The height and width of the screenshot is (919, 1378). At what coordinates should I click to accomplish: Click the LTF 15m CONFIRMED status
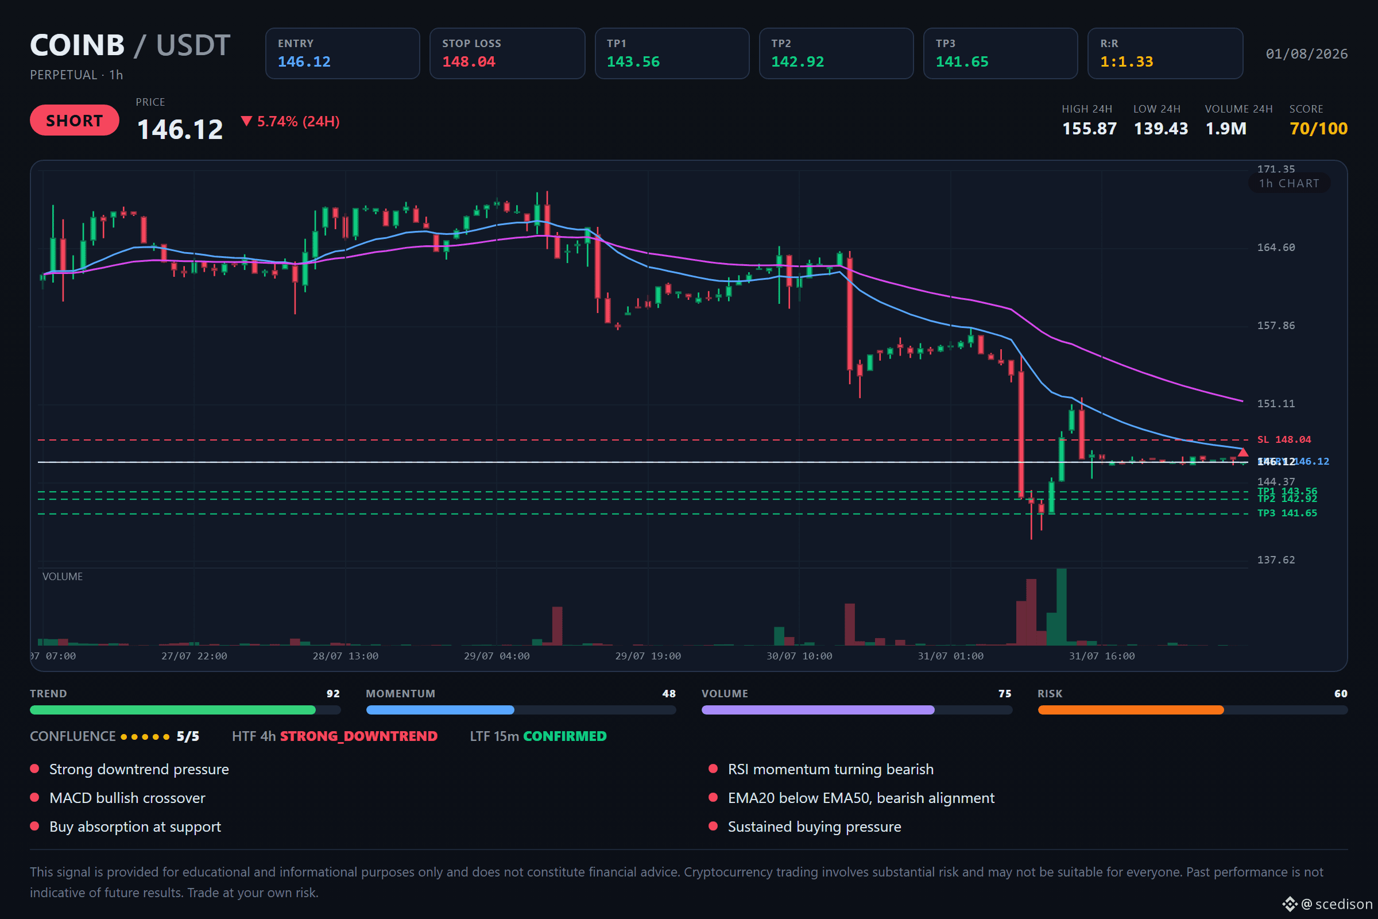tap(538, 737)
